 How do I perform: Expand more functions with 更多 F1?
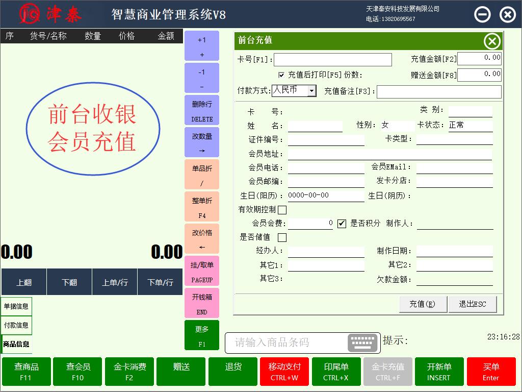point(202,336)
